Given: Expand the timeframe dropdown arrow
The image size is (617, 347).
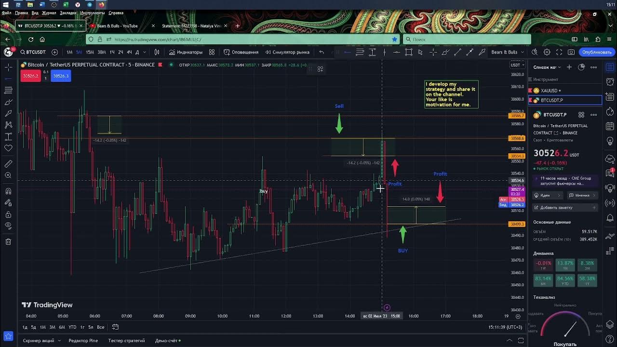Looking at the screenshot, I should (145, 52).
